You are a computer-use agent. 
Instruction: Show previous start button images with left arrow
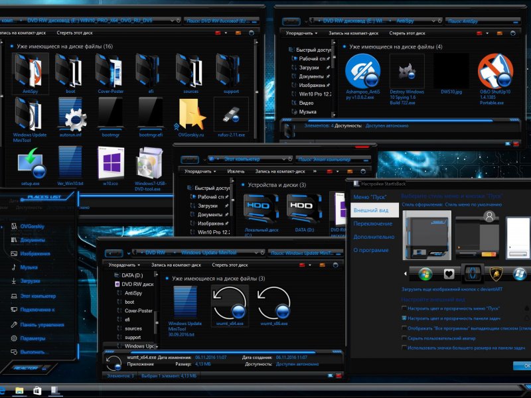[406, 273]
